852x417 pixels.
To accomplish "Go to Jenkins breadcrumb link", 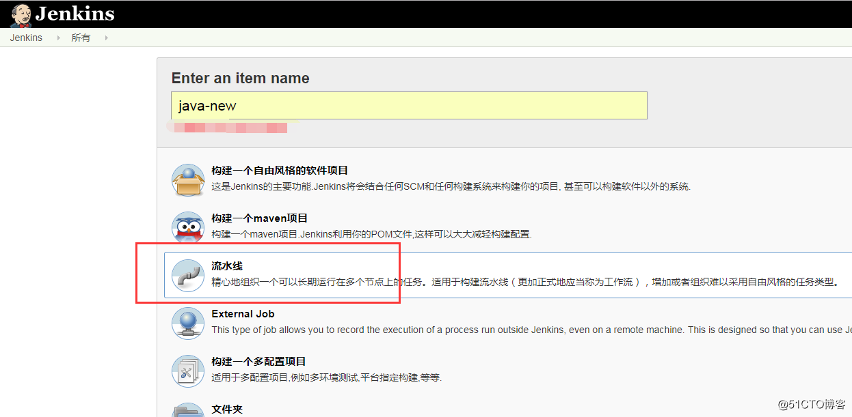I will 26,38.
